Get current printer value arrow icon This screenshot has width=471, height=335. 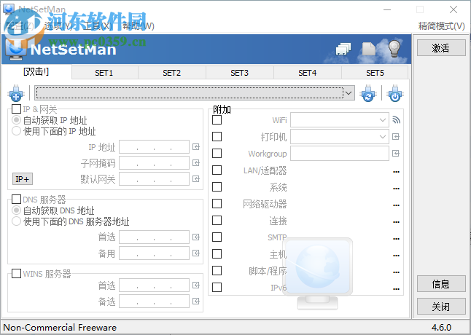pos(396,137)
